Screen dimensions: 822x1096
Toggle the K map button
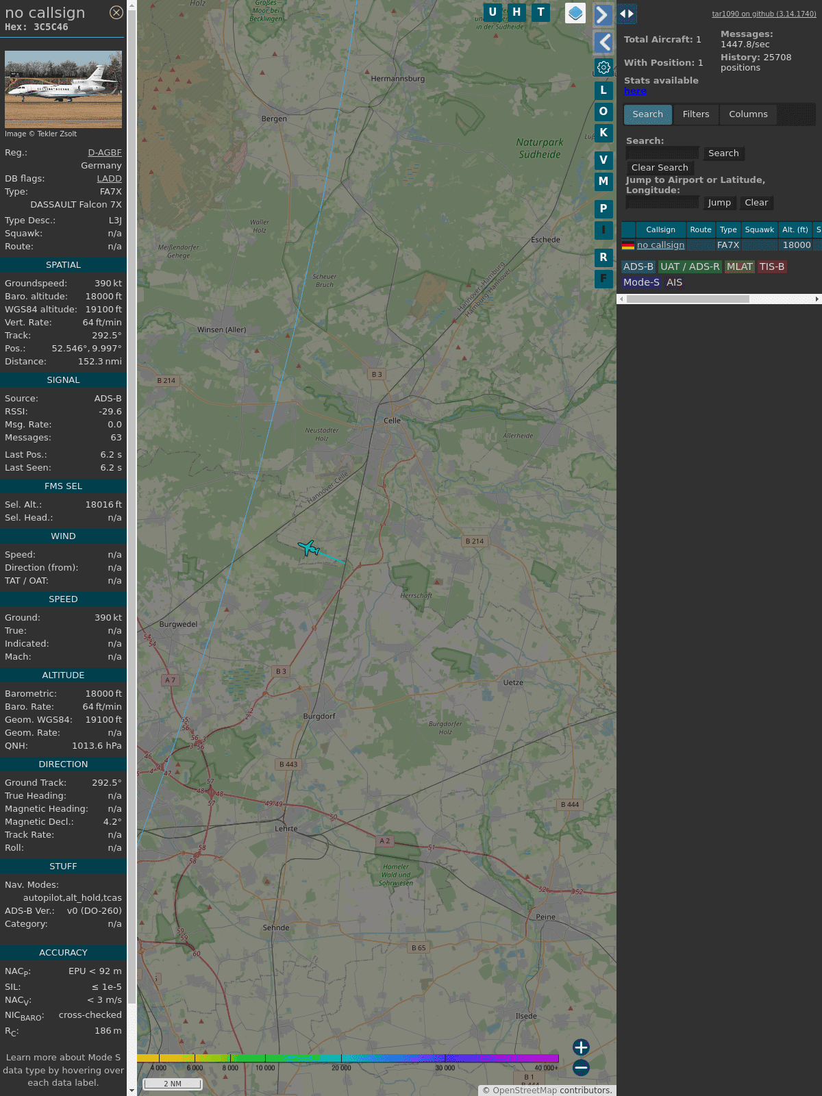603,132
